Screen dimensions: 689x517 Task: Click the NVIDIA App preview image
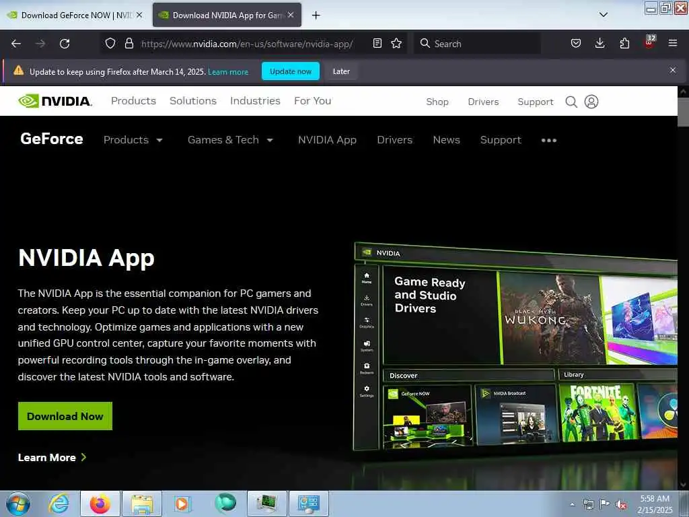[515, 347]
